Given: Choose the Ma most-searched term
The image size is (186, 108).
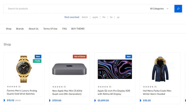Looking at the screenshot, I should [x=104, y=17].
